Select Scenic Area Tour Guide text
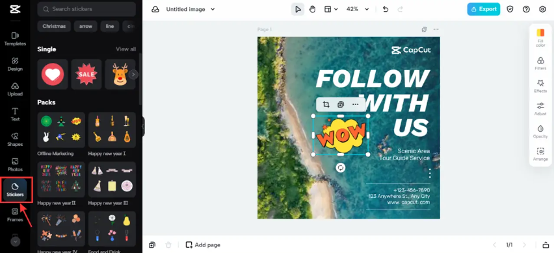554x253 pixels. click(404, 154)
